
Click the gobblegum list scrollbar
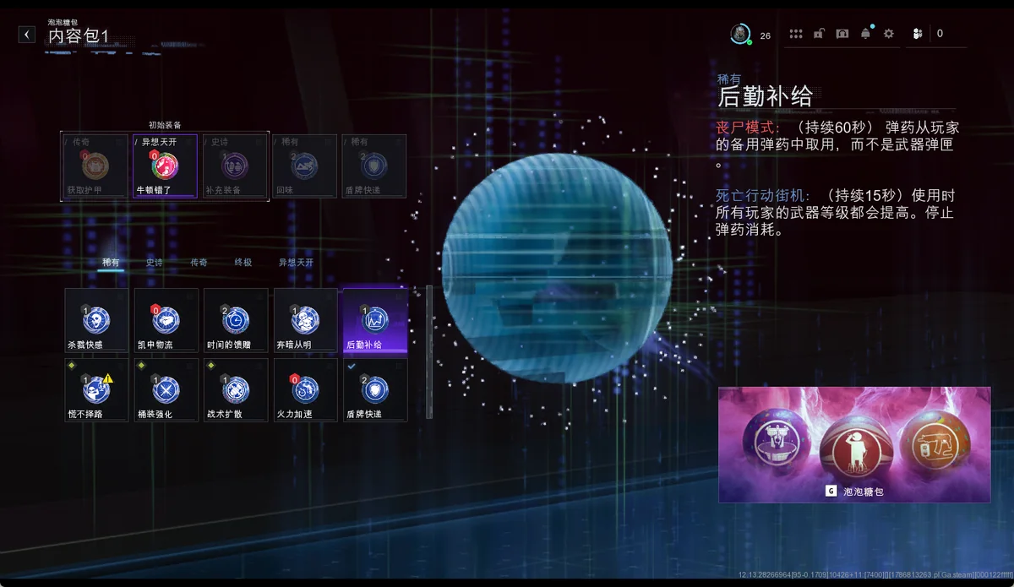429,352
